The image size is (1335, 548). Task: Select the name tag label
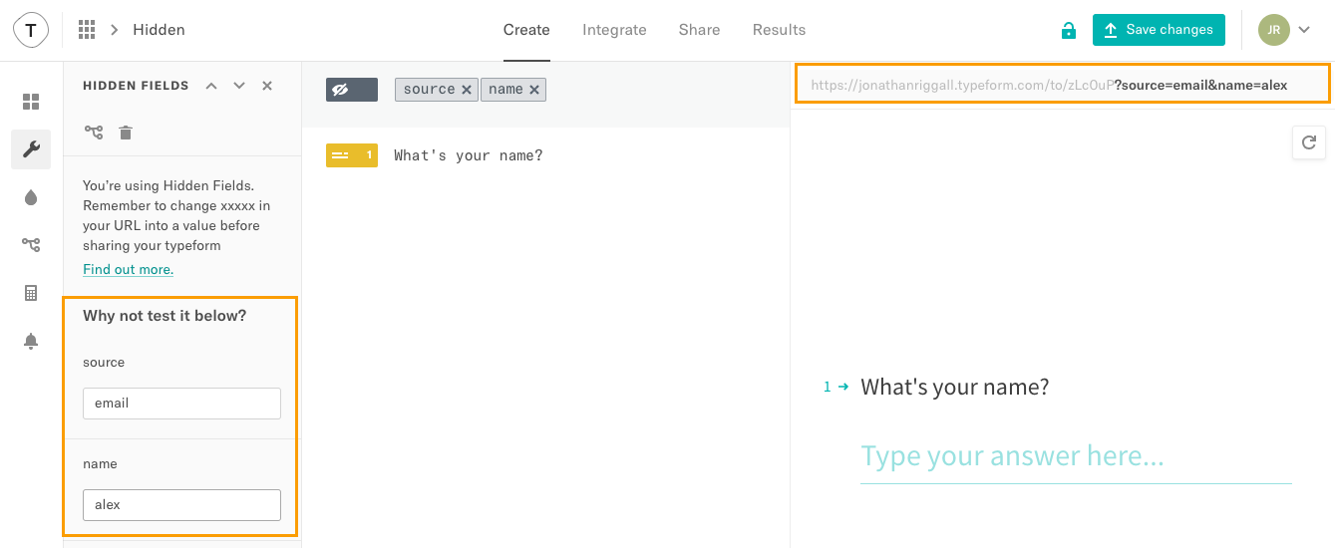click(505, 90)
